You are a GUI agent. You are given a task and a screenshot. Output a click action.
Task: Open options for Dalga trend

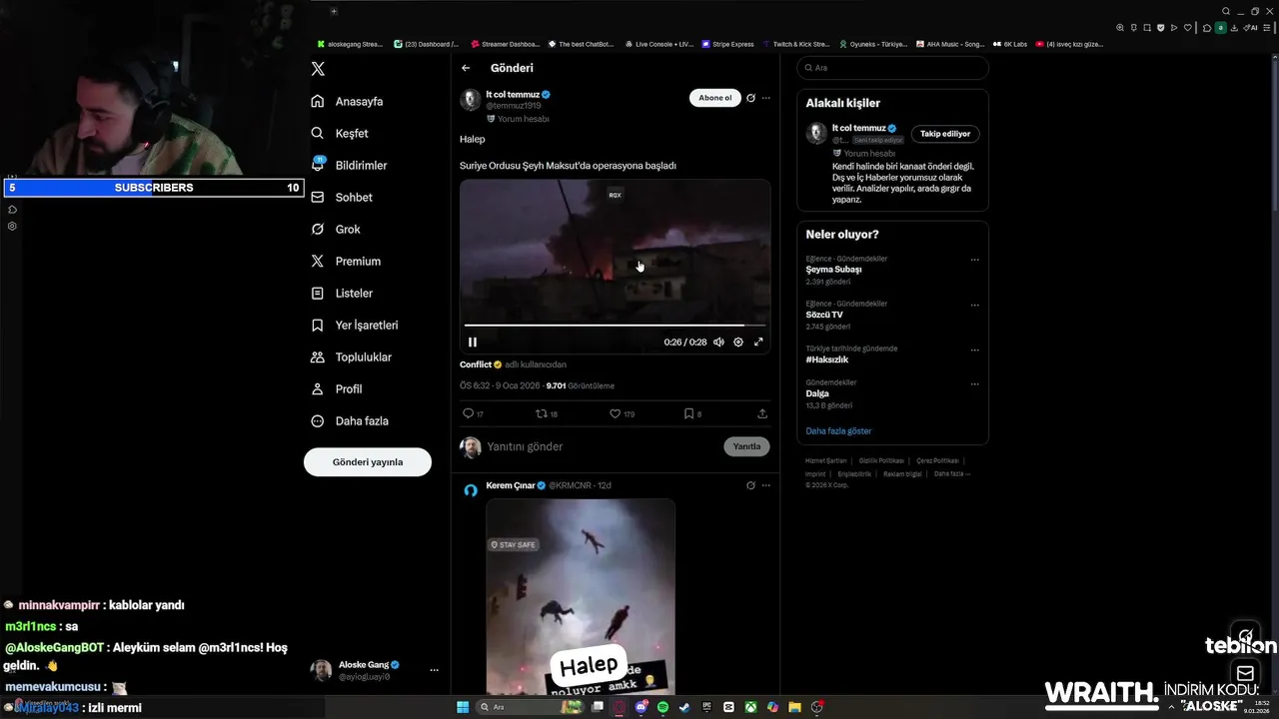[974, 383]
